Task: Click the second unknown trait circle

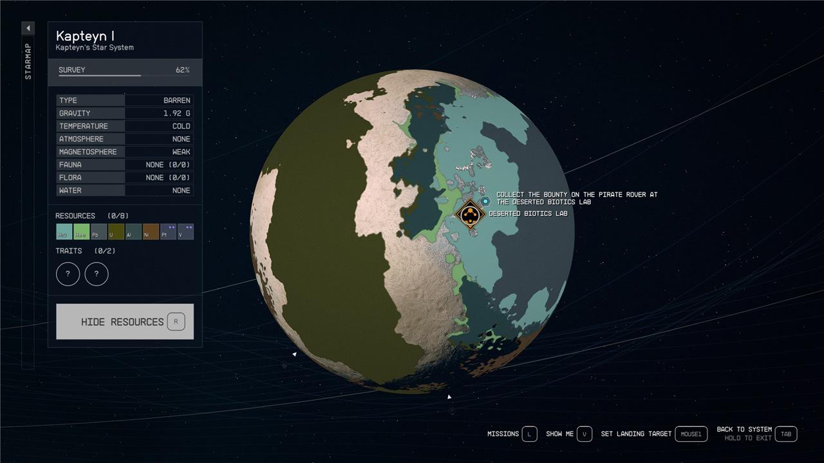Action: 97,274
